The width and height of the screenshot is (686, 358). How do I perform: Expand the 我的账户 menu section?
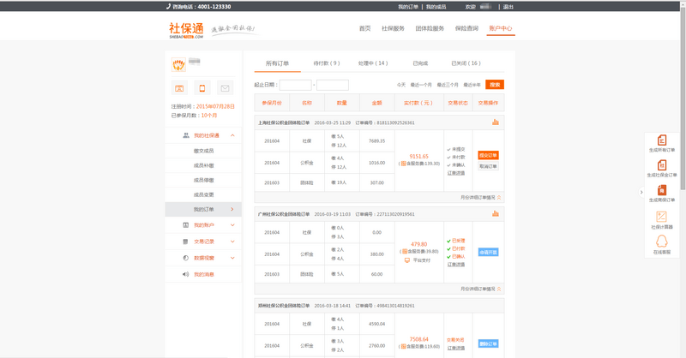pyautogui.click(x=232, y=225)
